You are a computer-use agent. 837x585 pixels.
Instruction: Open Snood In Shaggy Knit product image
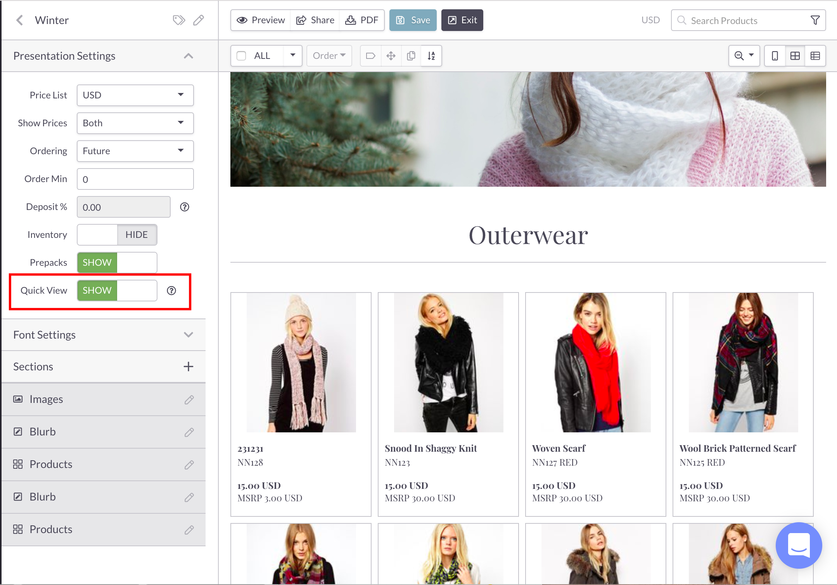448,363
